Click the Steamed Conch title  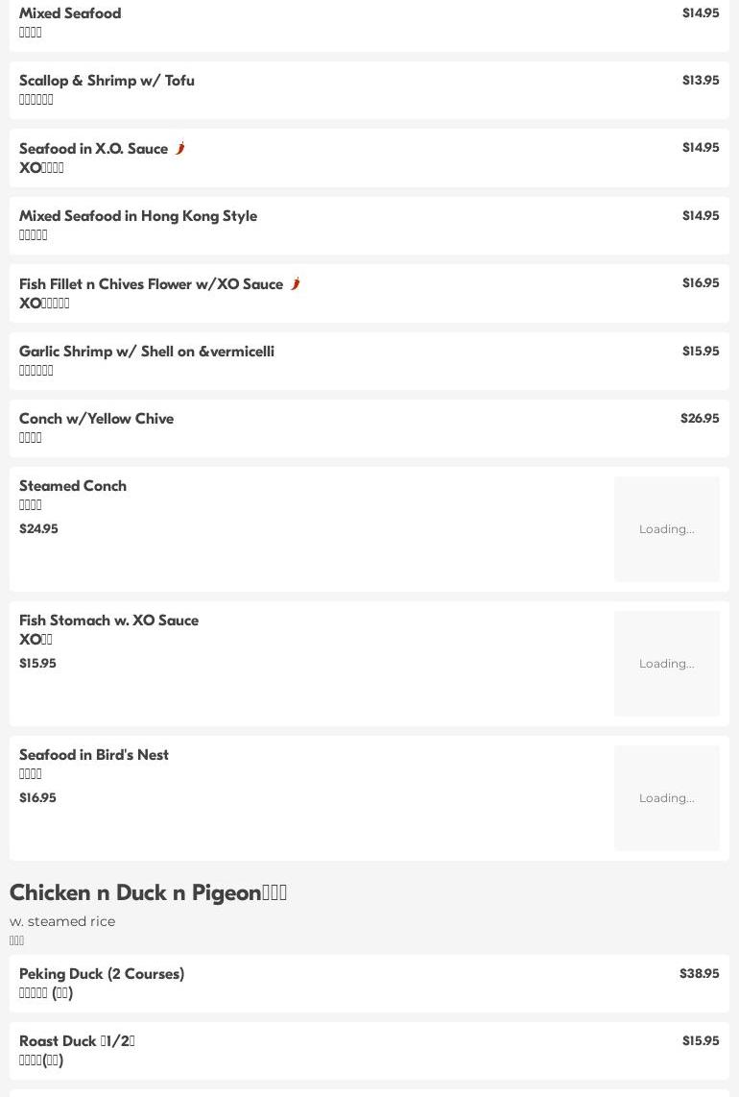pos(73,486)
